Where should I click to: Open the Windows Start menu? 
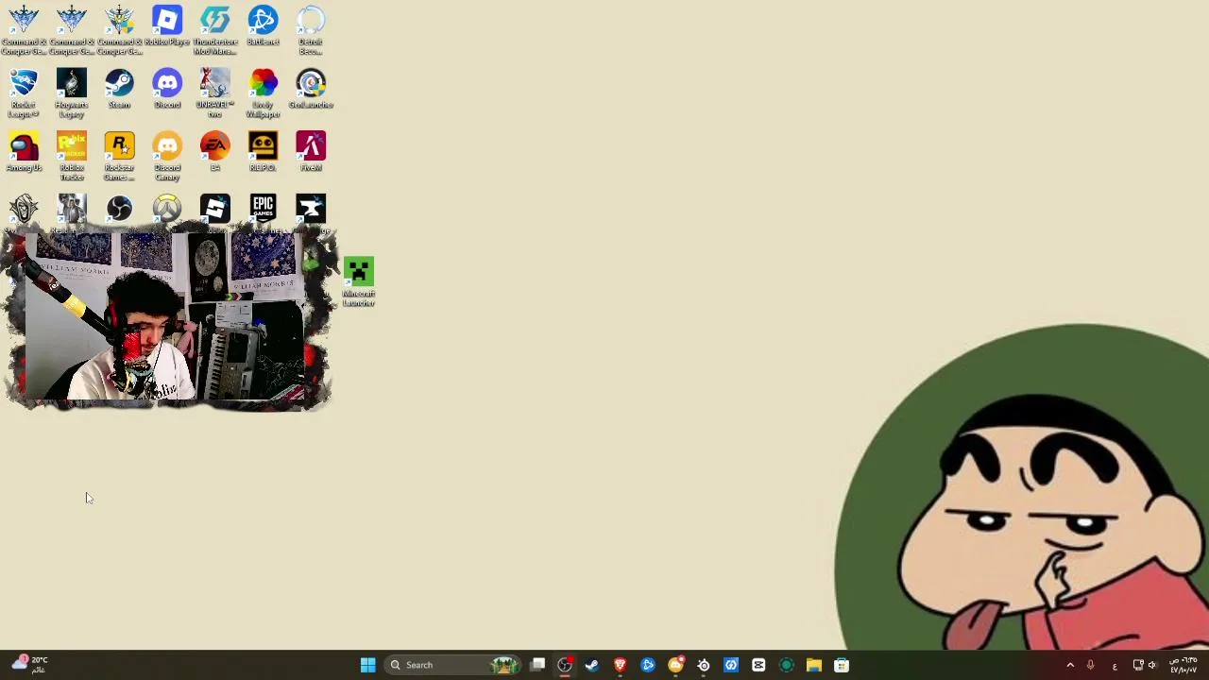(x=367, y=665)
